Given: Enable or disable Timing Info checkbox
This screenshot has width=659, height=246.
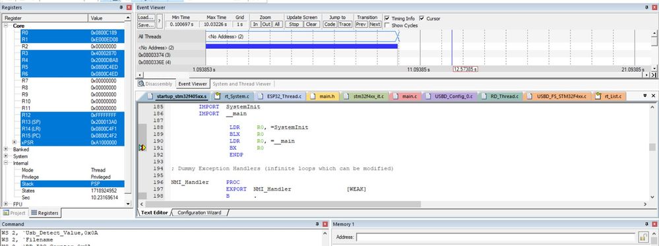Looking at the screenshot, I should click(387, 18).
